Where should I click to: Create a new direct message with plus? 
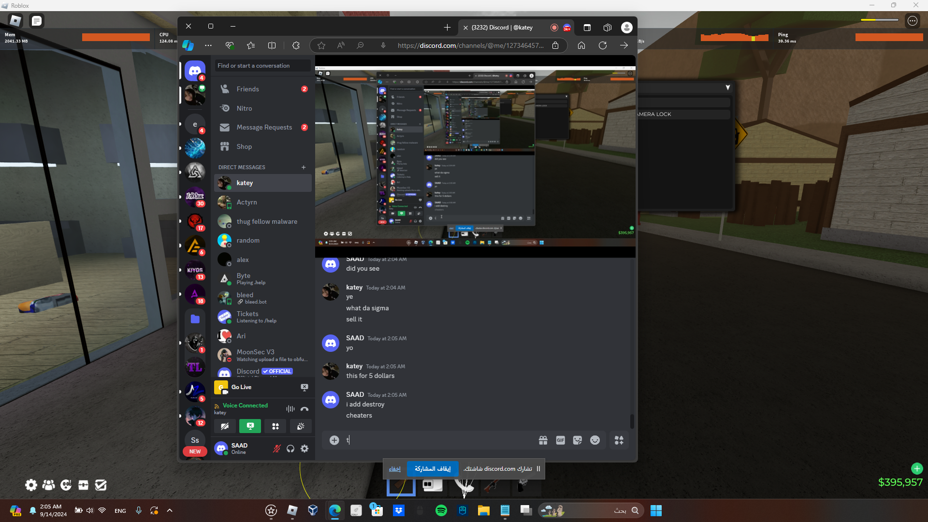(304, 167)
